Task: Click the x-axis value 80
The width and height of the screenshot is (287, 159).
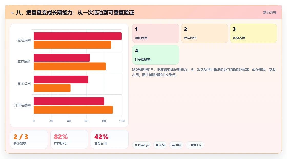Action: click(104, 121)
